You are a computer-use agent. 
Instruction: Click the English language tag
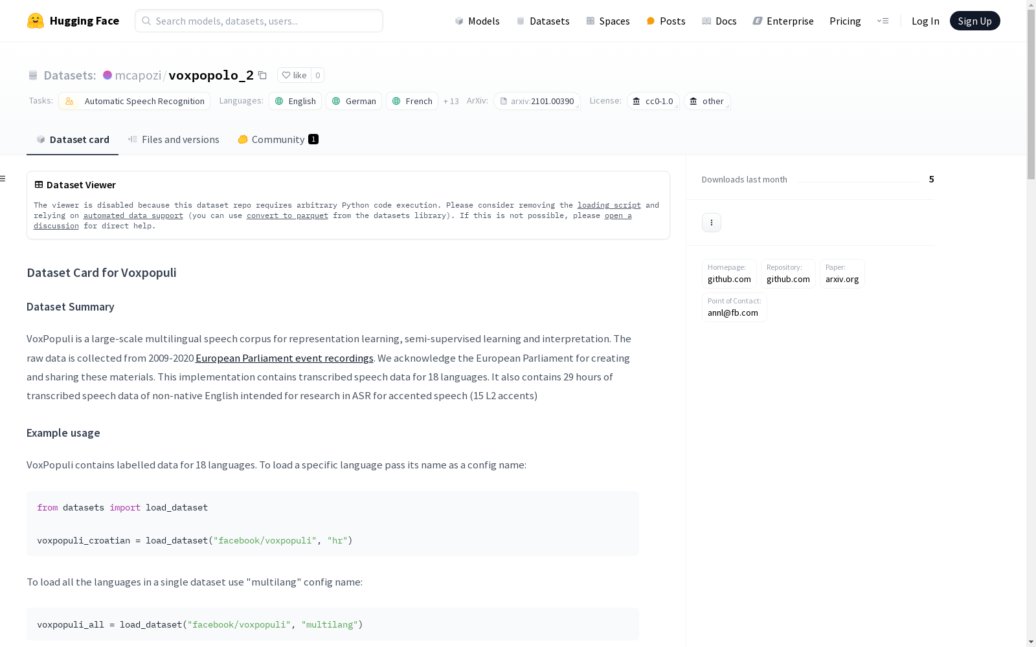295,101
